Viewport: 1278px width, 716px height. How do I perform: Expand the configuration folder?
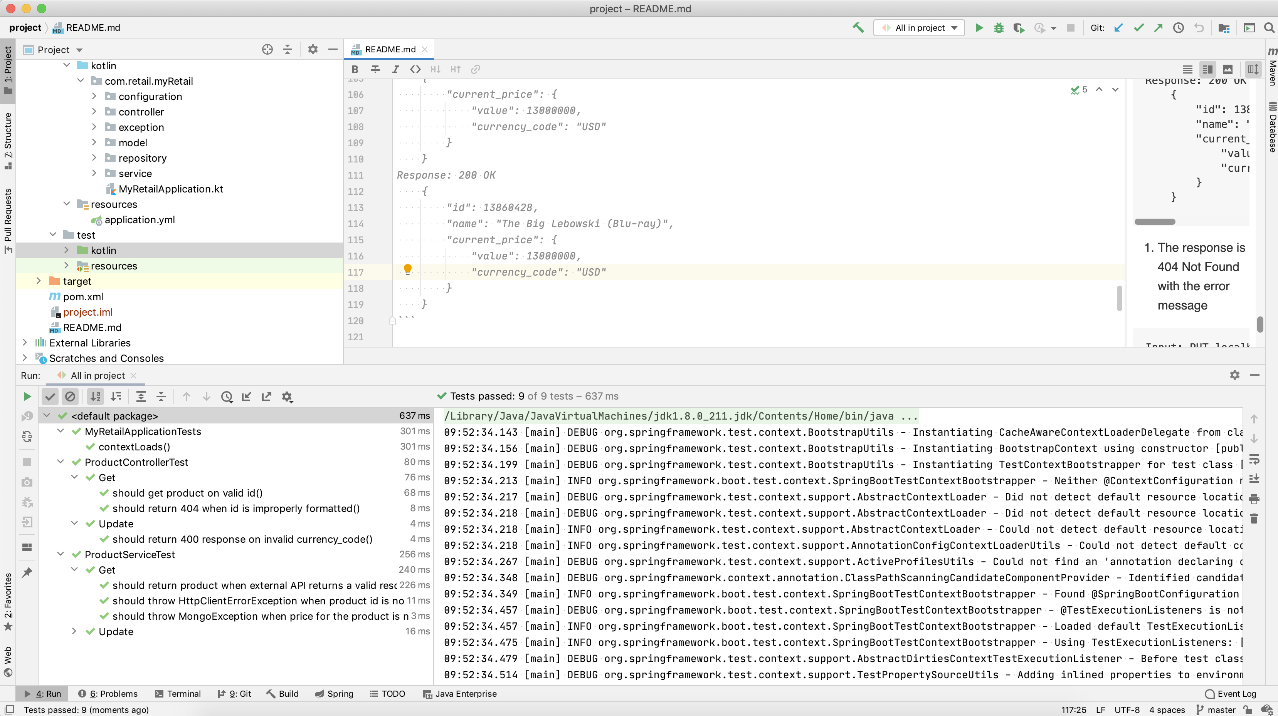(x=94, y=96)
